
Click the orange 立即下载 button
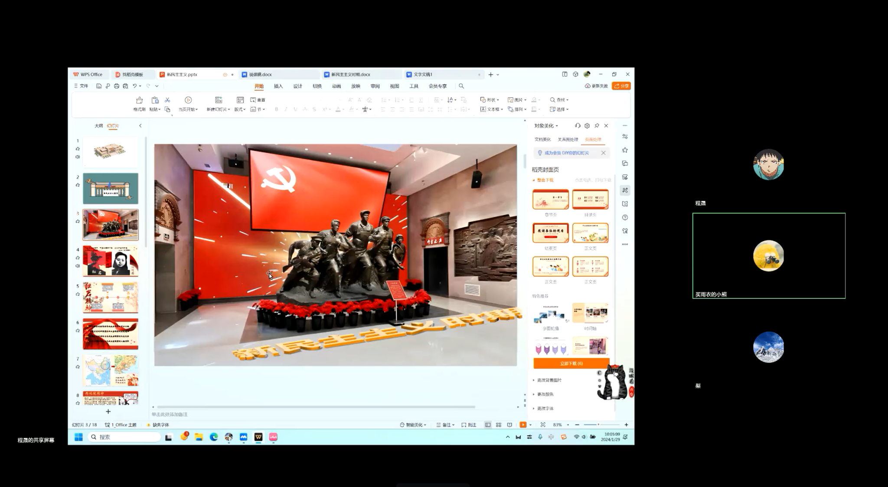(x=571, y=363)
